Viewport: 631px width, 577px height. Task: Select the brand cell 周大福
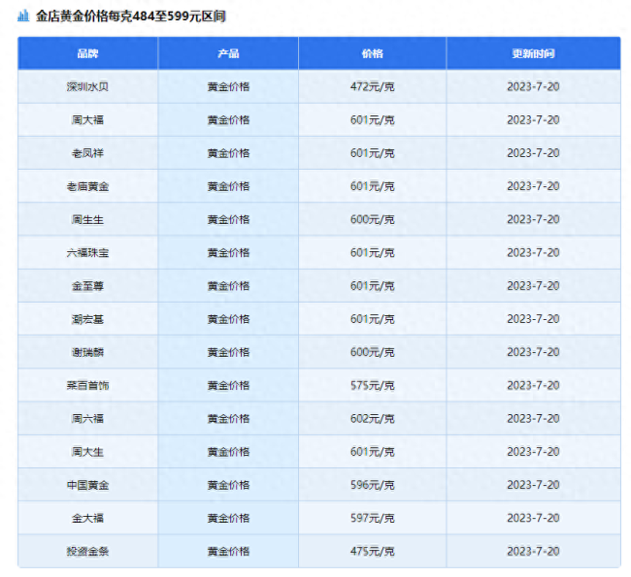(x=87, y=120)
